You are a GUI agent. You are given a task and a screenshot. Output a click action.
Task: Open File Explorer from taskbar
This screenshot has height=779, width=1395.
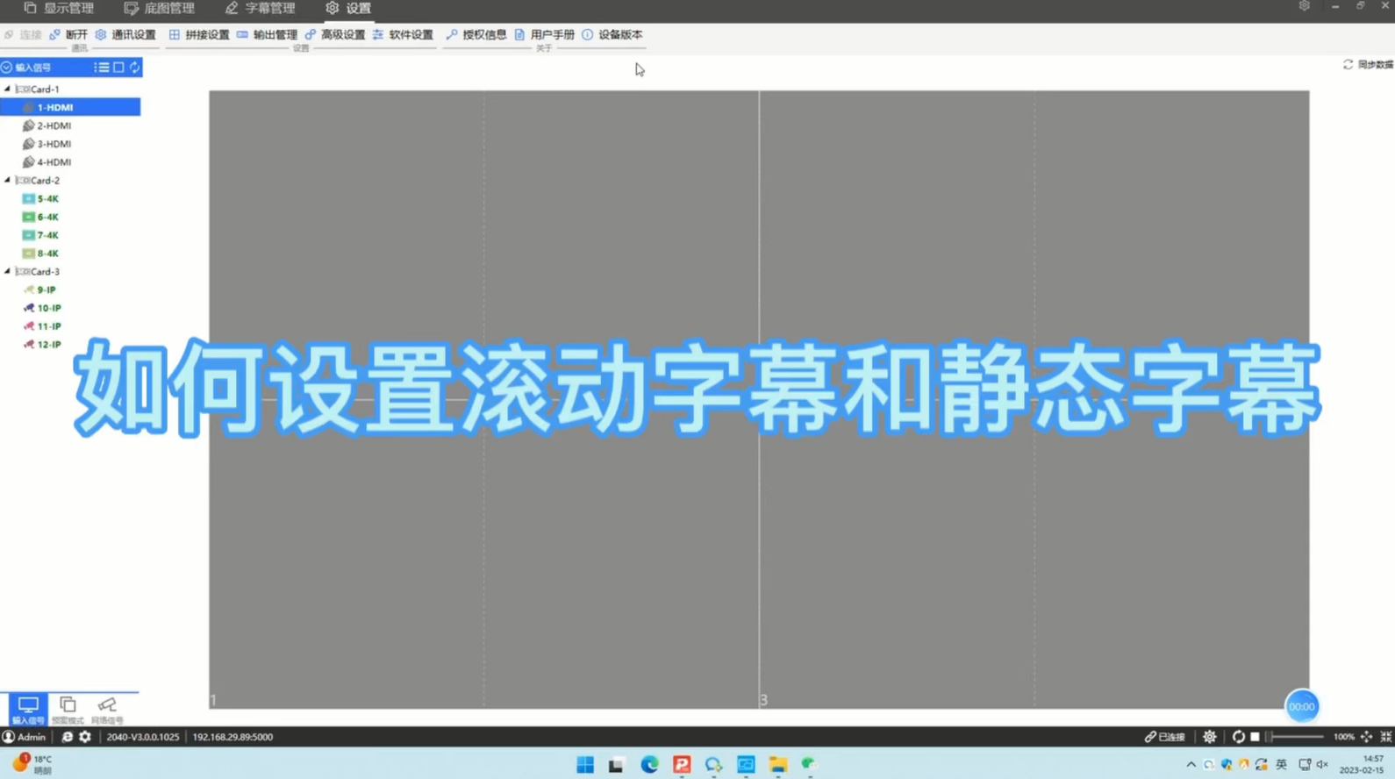[777, 764]
